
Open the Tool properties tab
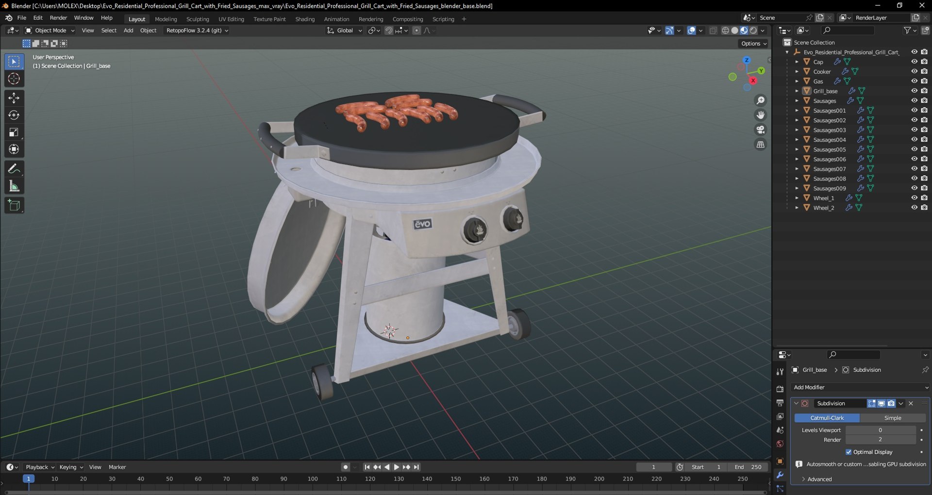[x=780, y=372]
